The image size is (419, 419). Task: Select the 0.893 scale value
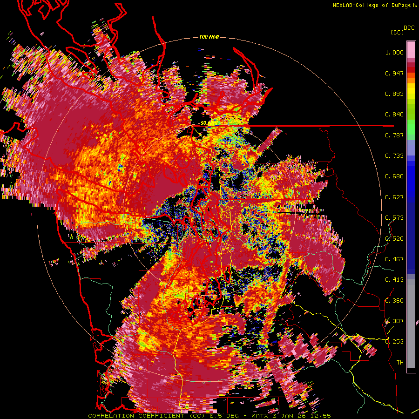394,94
